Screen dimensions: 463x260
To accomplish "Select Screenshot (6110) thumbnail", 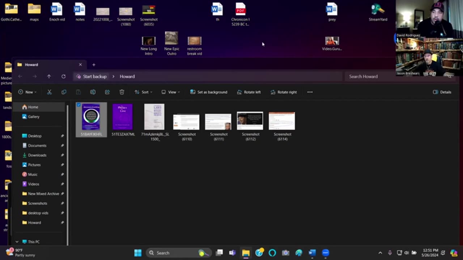I will tap(186, 122).
